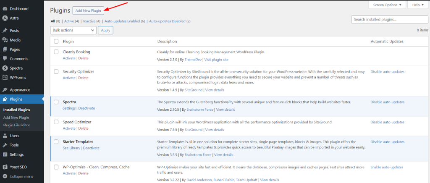
Task: Disable auto-updates for Starter Templates
Action: tap(387, 141)
